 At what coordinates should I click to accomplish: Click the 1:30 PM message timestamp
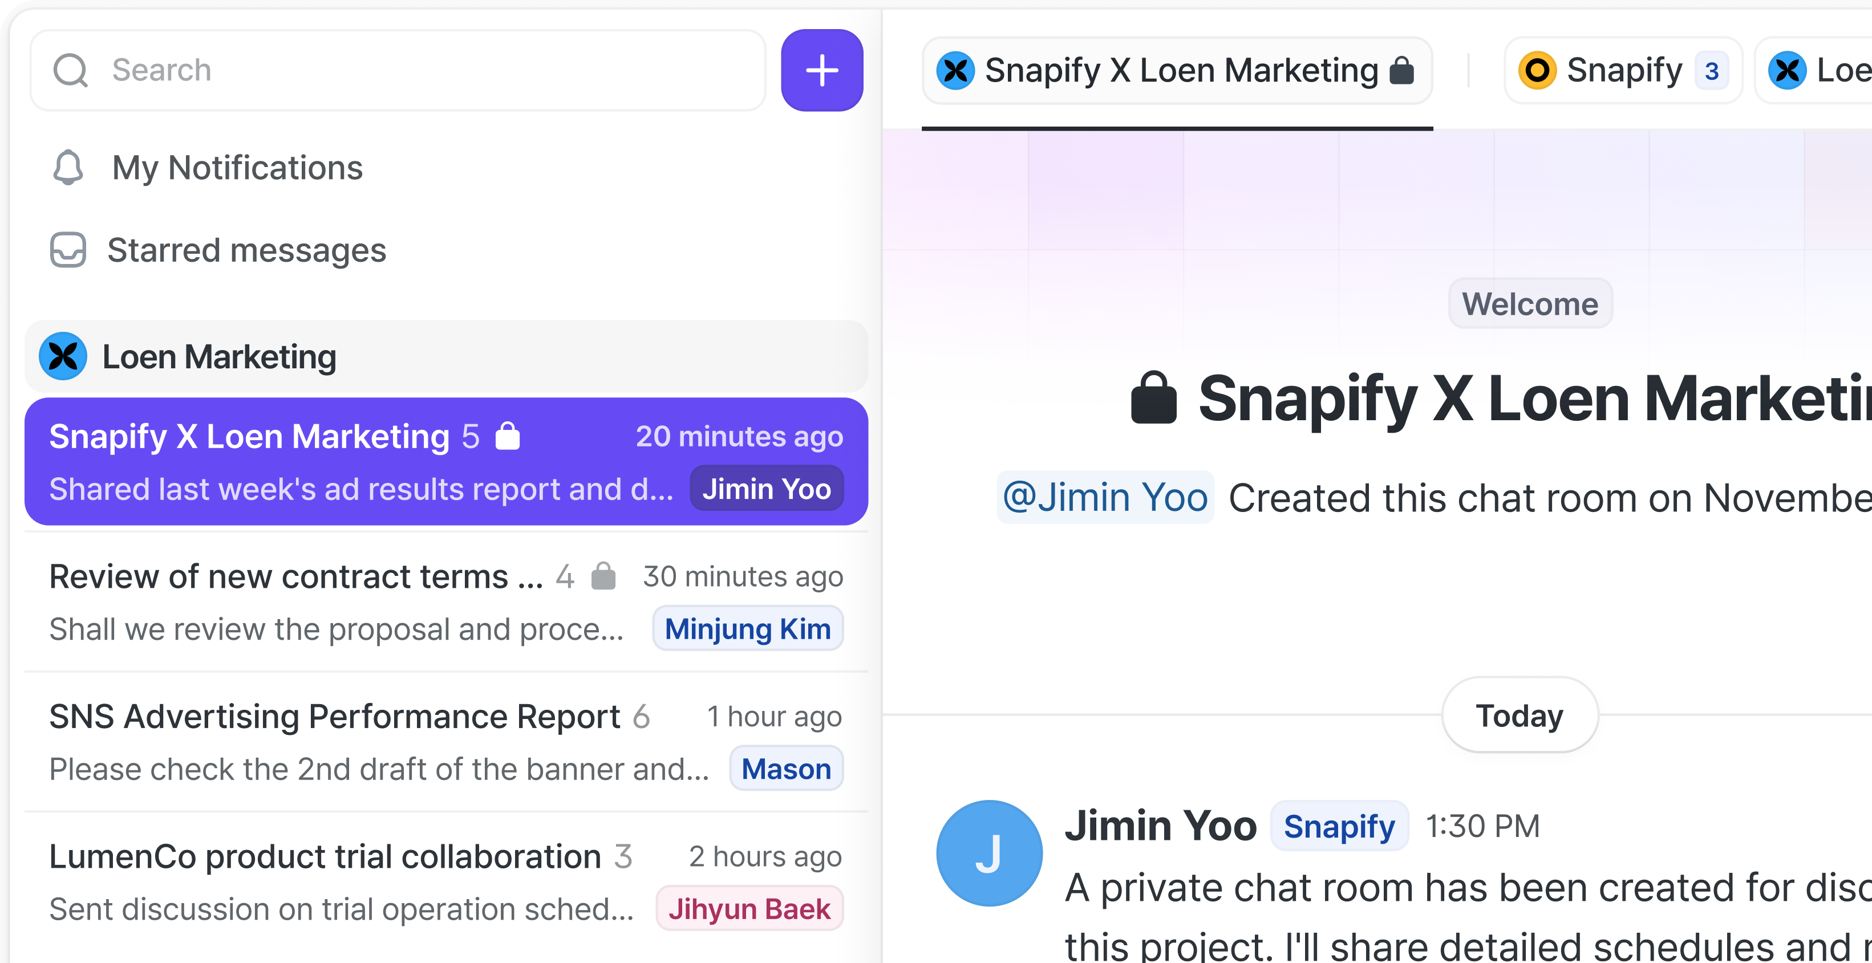coord(1482,826)
